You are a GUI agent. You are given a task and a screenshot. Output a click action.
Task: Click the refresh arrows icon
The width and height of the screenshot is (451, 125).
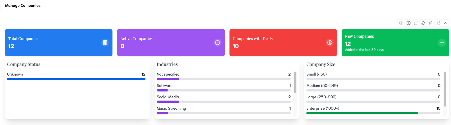[423, 23]
